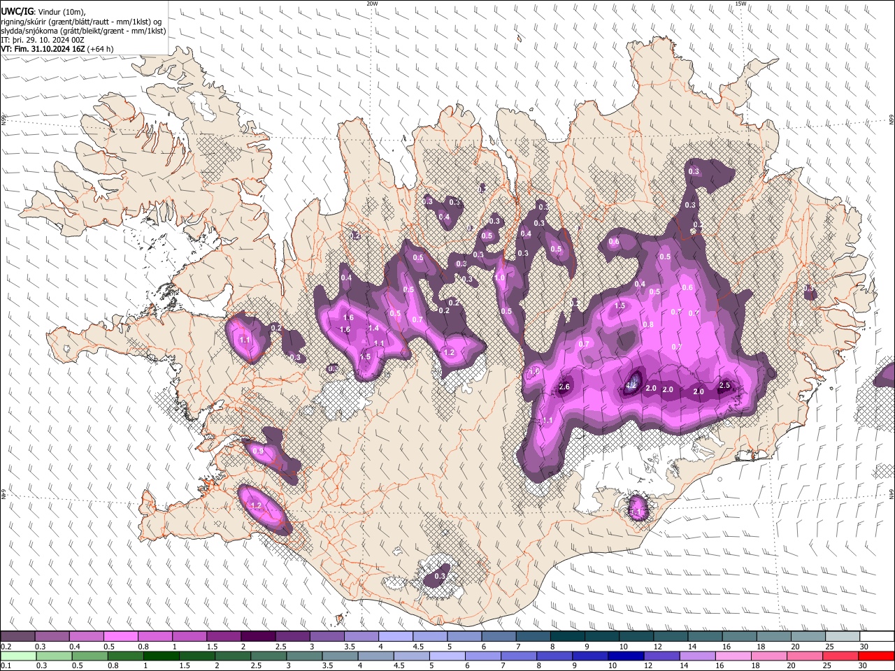Image resolution: width=895 pixels, height=671 pixels.
Task: Click the '0.1' label starting the lower legend row
Action: 6,665
